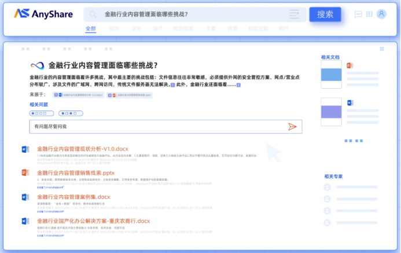This screenshot has width=401, height=253.
Task: Click the pagination dots below related documents
Action: tap(354, 141)
